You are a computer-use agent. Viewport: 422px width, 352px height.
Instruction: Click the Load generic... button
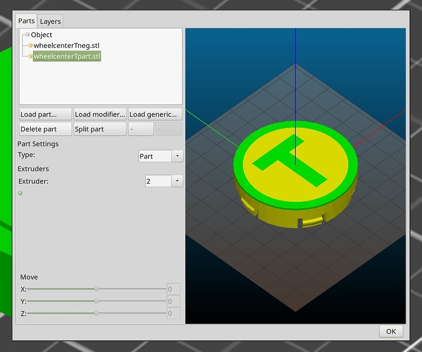155,114
